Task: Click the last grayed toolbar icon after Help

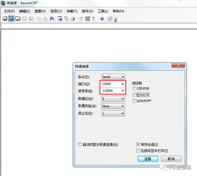Action: click(110, 18)
